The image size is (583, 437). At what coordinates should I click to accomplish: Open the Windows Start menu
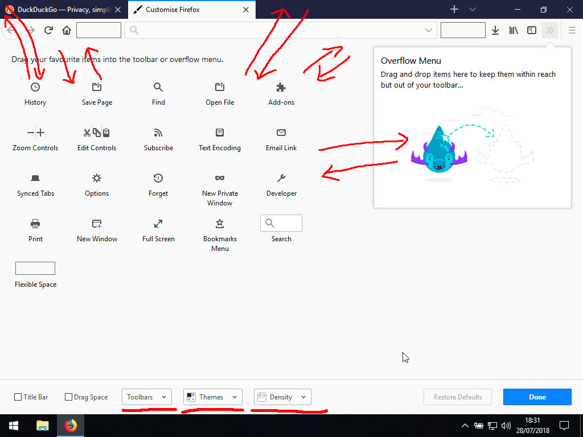[x=14, y=426]
